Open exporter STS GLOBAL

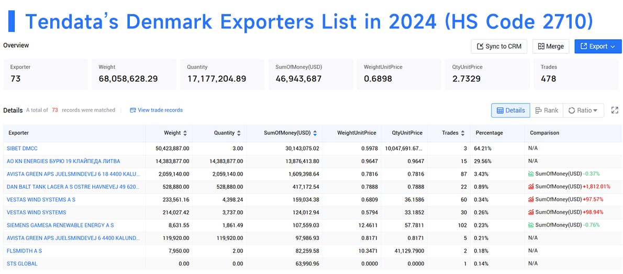[22, 263]
